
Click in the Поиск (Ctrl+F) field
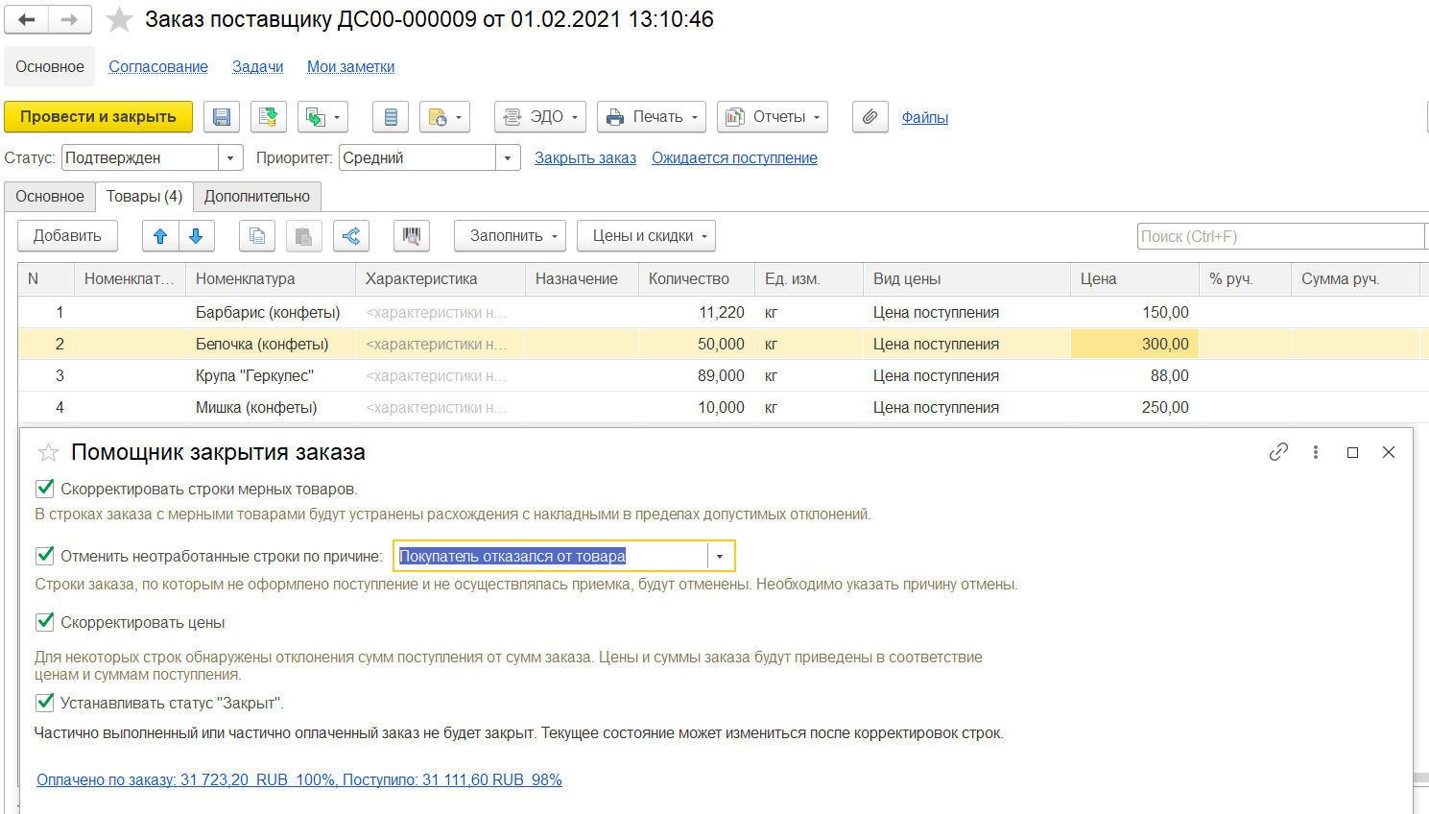click(x=1281, y=236)
